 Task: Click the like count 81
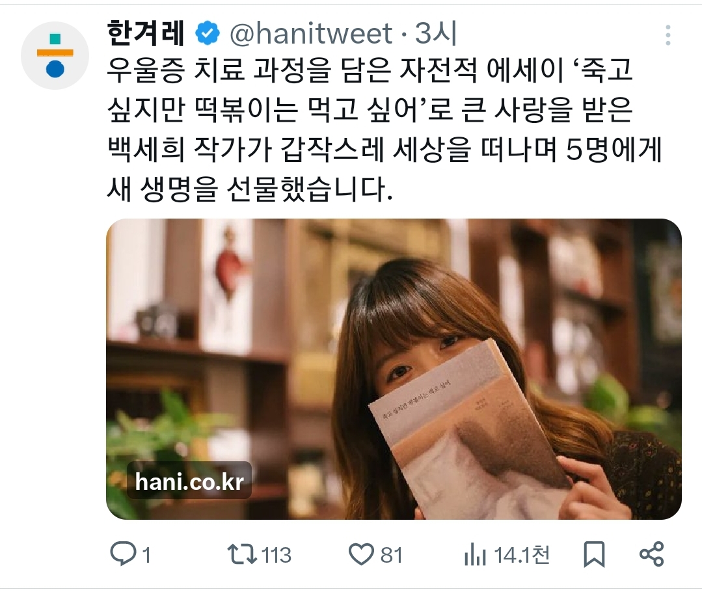coord(391,556)
